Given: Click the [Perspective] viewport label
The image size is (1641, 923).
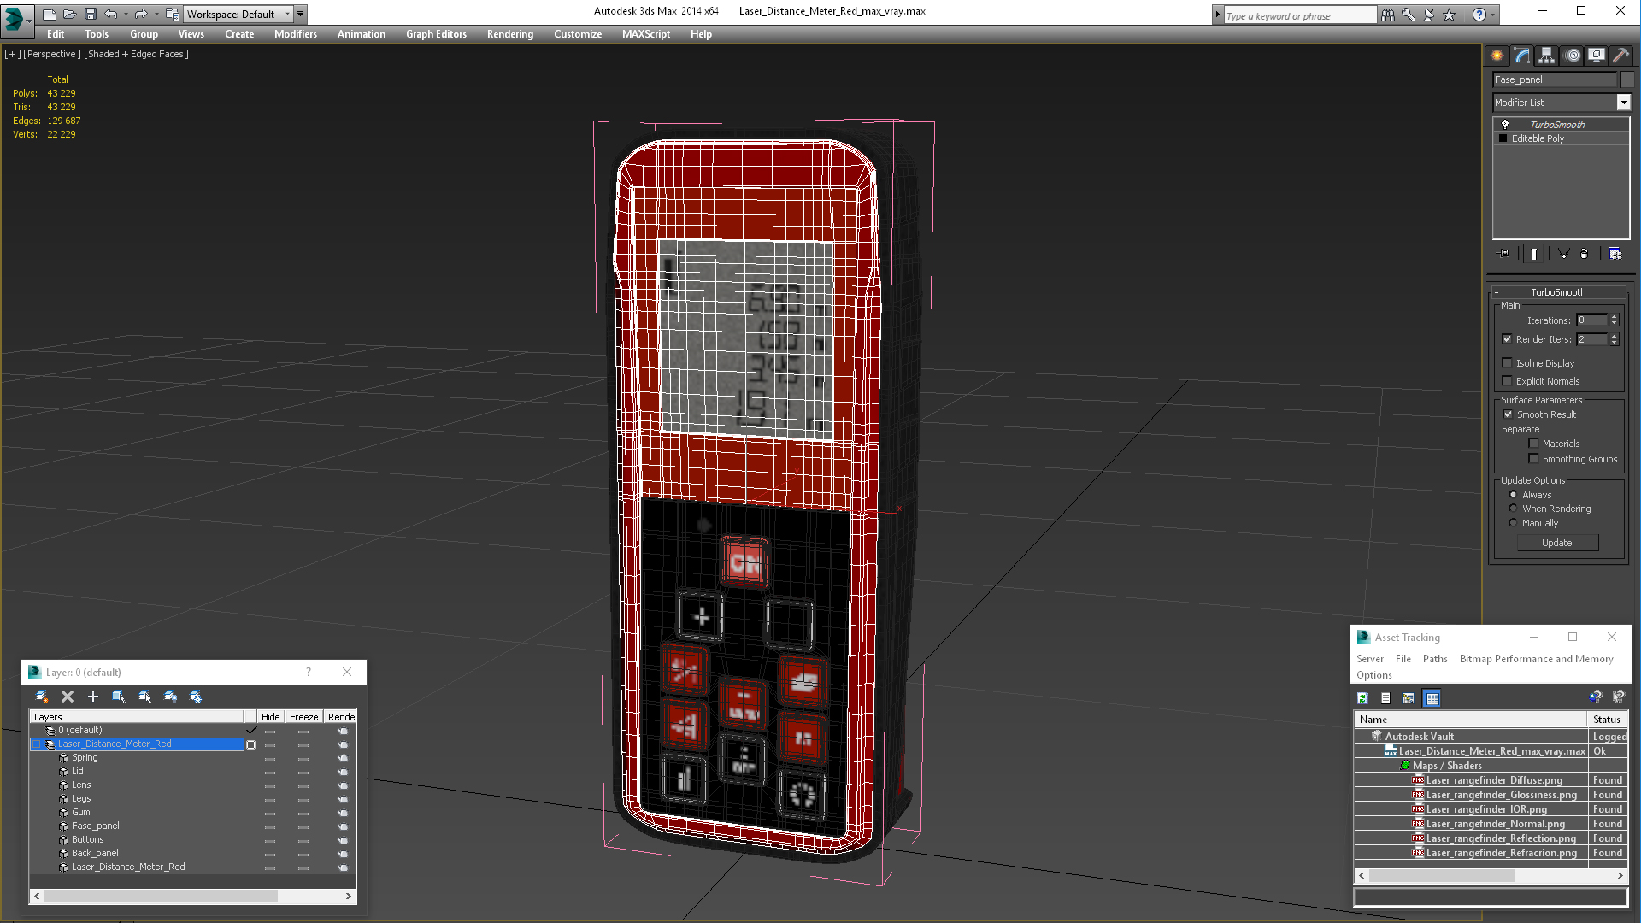Looking at the screenshot, I should pos(52,54).
